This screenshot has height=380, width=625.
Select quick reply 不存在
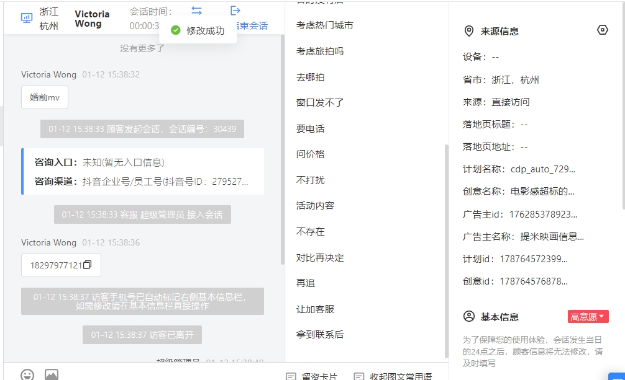coord(310,232)
